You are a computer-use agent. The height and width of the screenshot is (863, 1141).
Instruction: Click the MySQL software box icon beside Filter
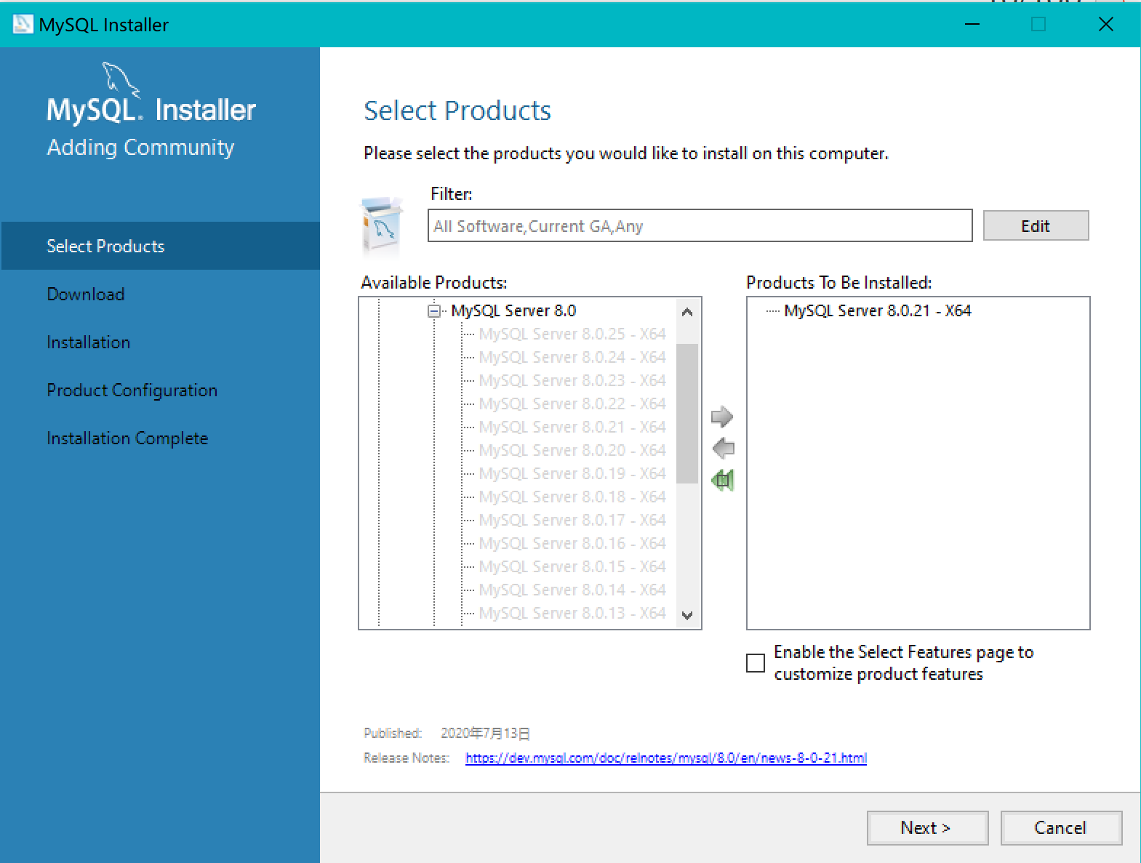point(382,227)
